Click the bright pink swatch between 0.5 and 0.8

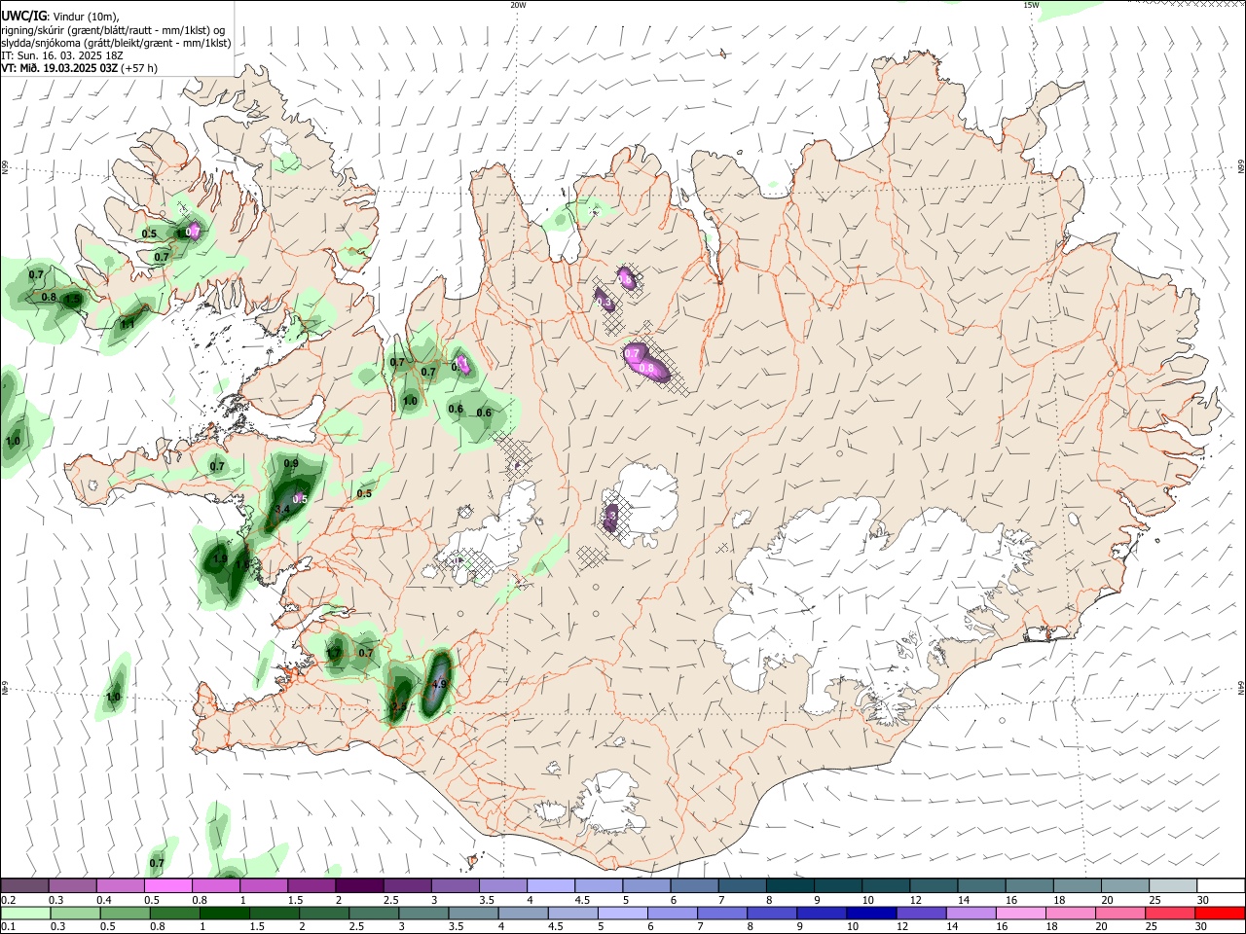click(x=168, y=885)
